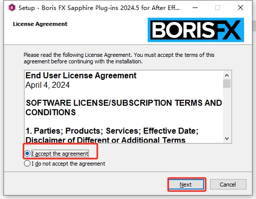Click the Boris FX logo banner
The image size is (256, 199).
(196, 30)
